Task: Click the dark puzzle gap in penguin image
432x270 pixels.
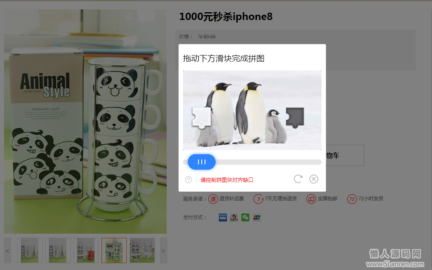Action: point(295,118)
